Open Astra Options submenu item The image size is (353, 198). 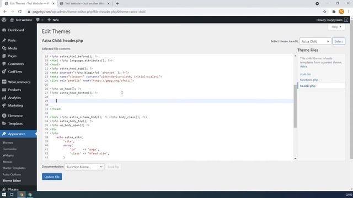12,174
